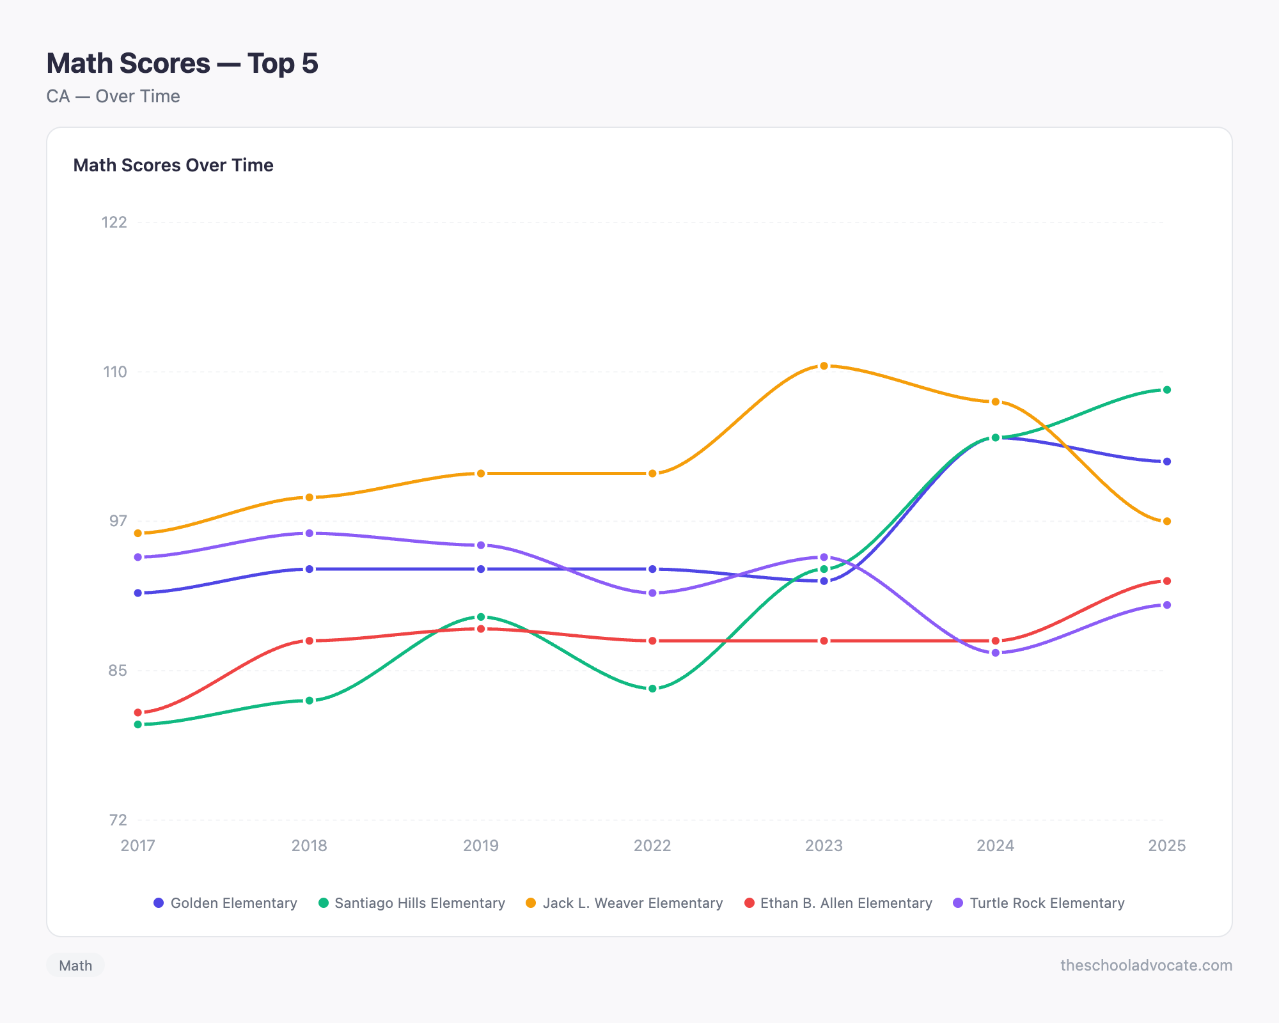Click the 122 y-axis label

coord(114,223)
